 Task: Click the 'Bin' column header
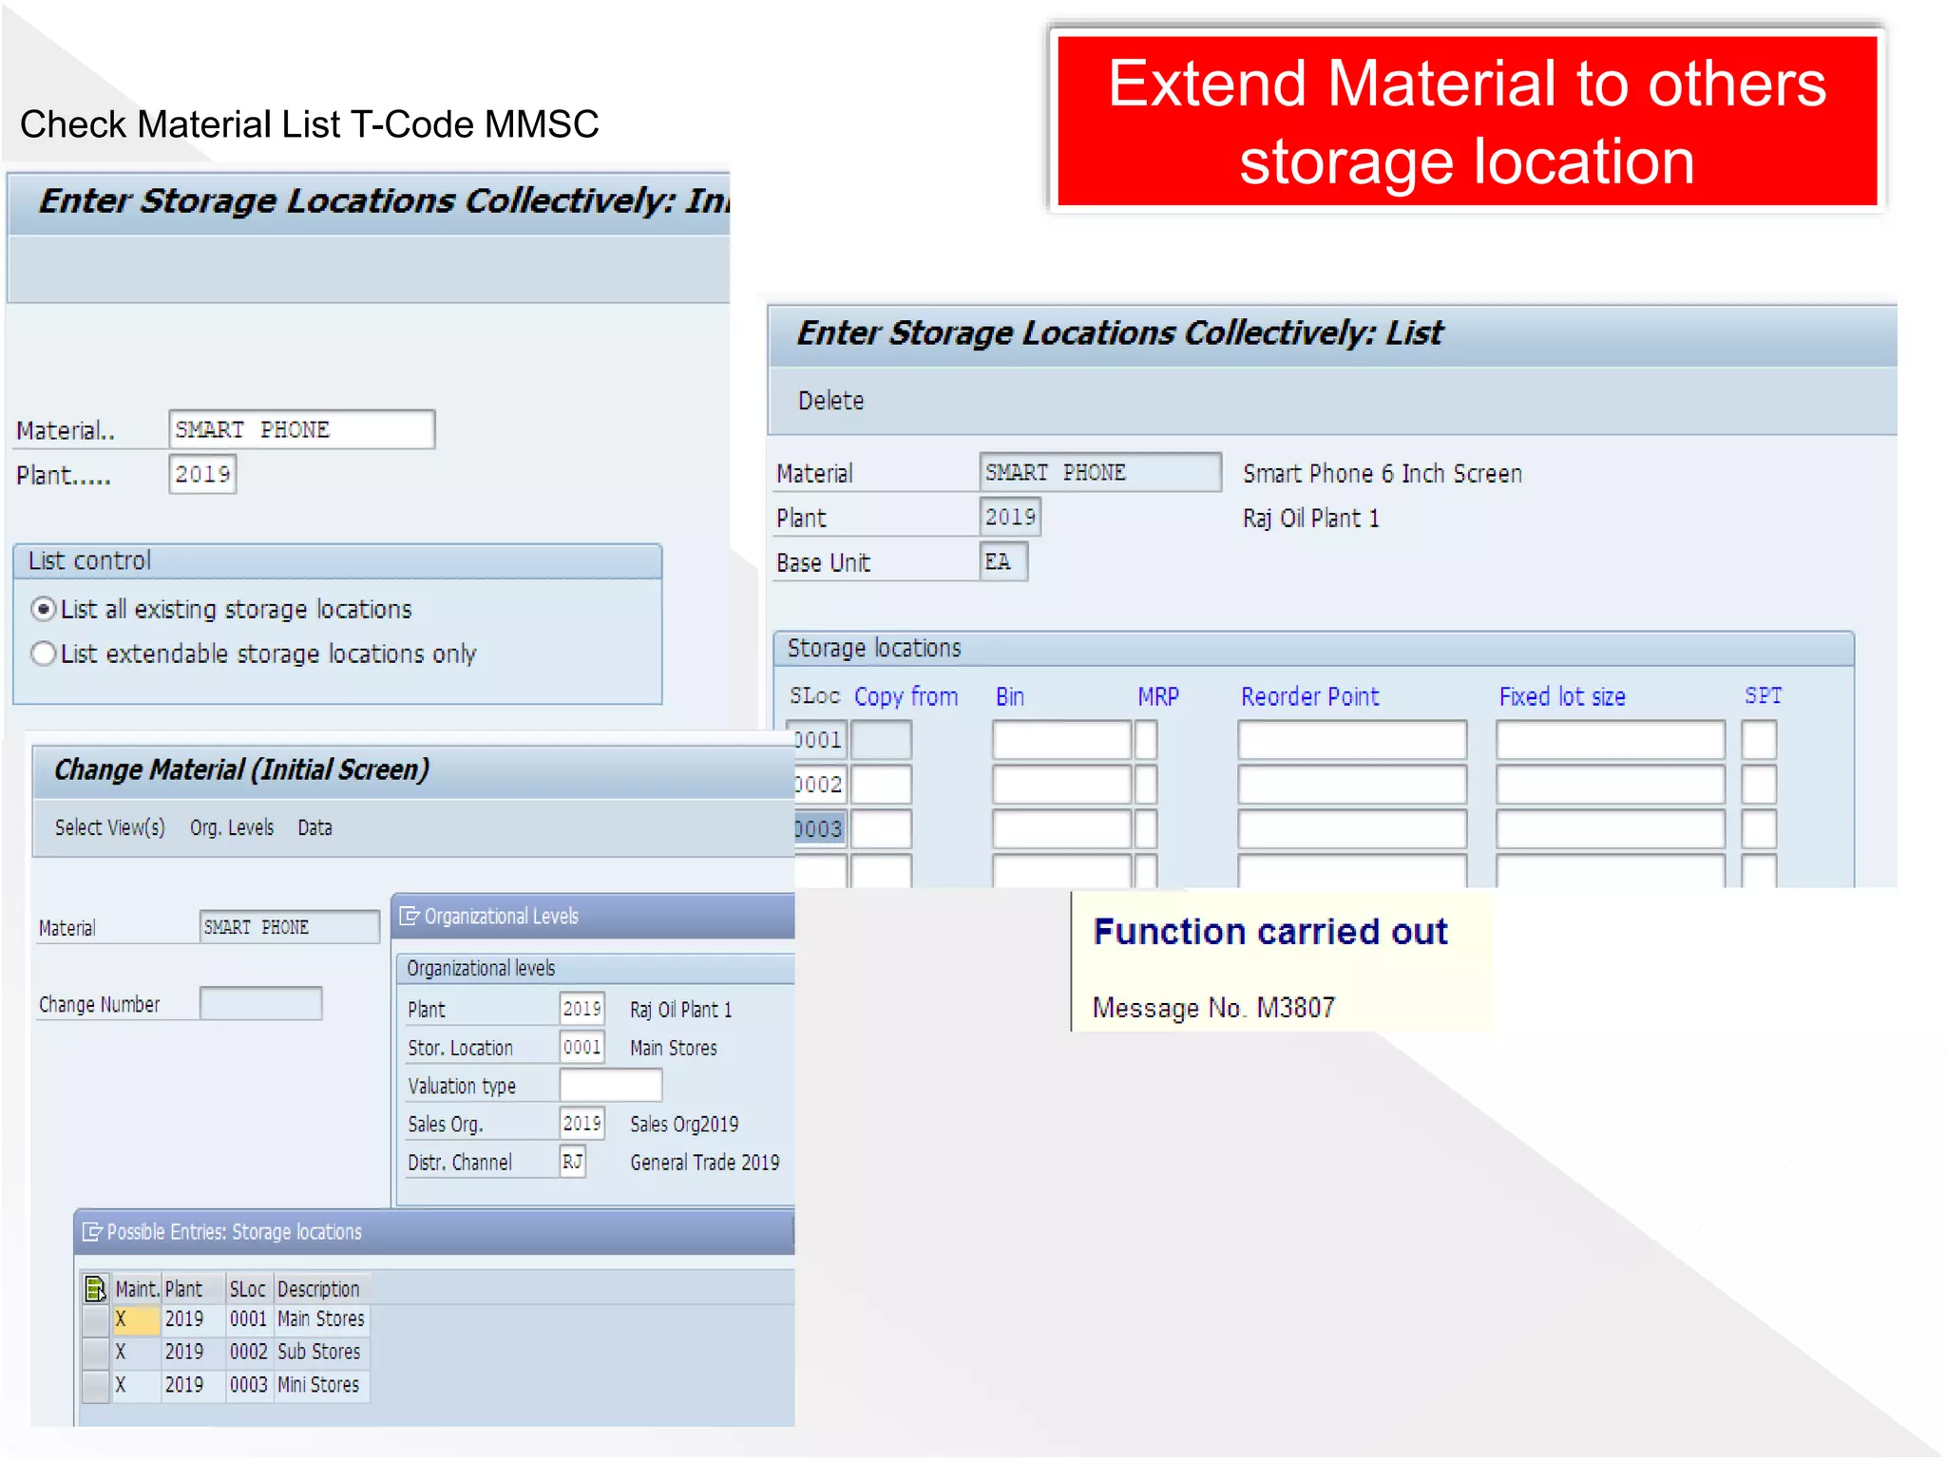pyautogui.click(x=1009, y=696)
